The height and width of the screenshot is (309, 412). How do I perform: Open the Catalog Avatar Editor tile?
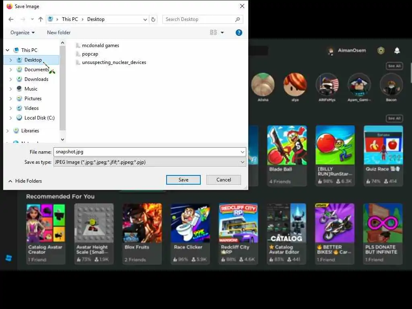click(x=286, y=234)
